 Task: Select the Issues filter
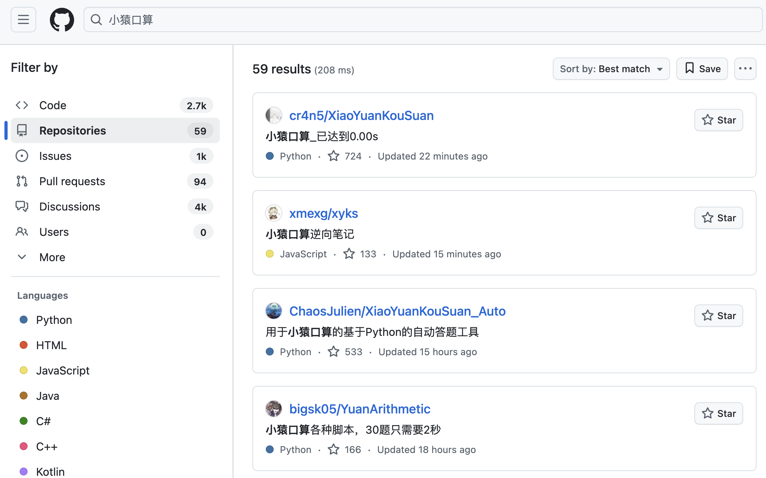pos(115,156)
